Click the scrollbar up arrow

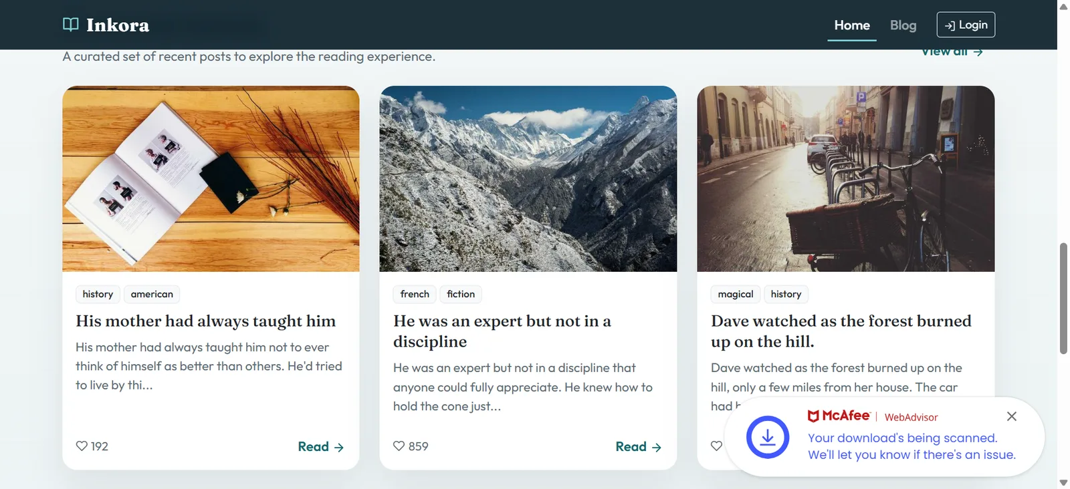coord(1063,7)
